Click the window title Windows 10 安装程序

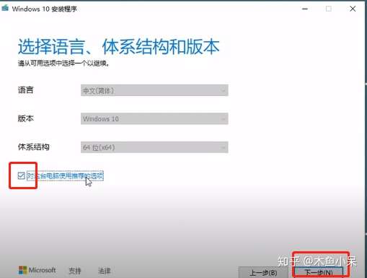pos(45,9)
